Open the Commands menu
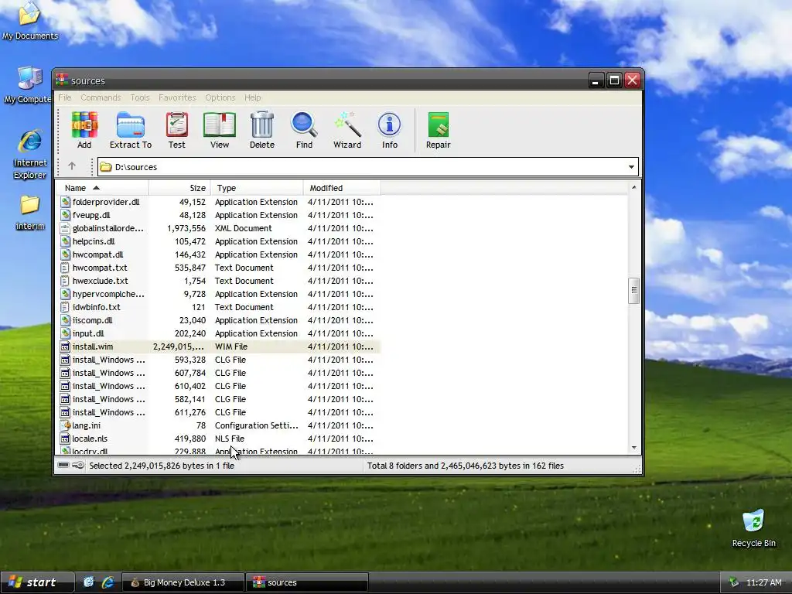Screen dimensions: 792x594 point(101,97)
